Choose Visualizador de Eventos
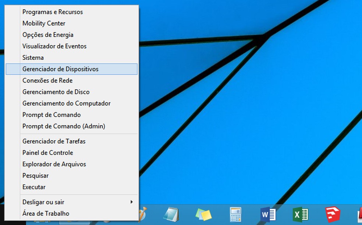Screen dimensions: 362x225 [72, 46]
